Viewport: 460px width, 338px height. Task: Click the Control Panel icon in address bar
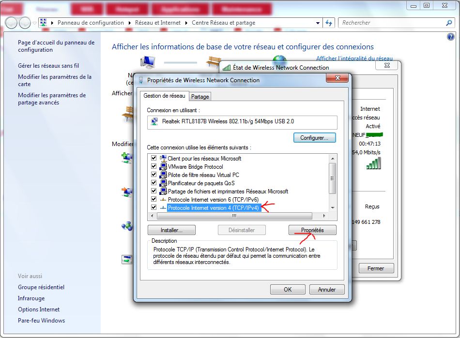point(44,22)
